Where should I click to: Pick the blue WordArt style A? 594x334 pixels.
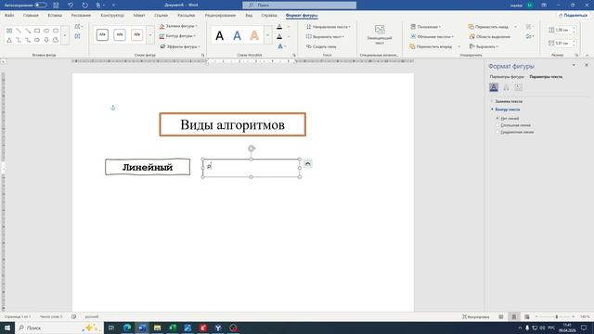tap(238, 35)
